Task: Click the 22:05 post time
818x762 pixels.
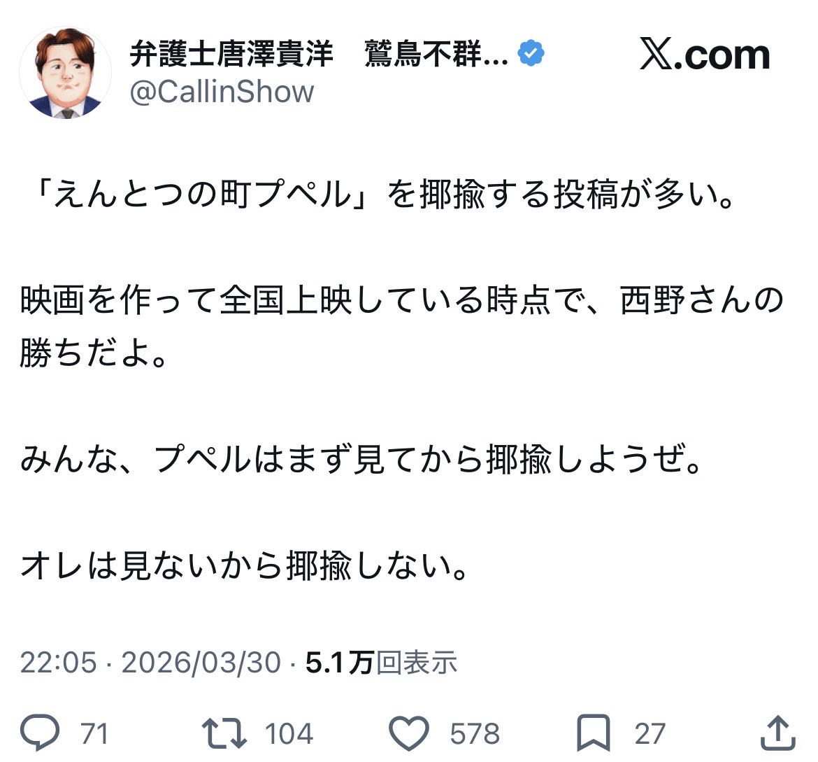Action: 58,662
